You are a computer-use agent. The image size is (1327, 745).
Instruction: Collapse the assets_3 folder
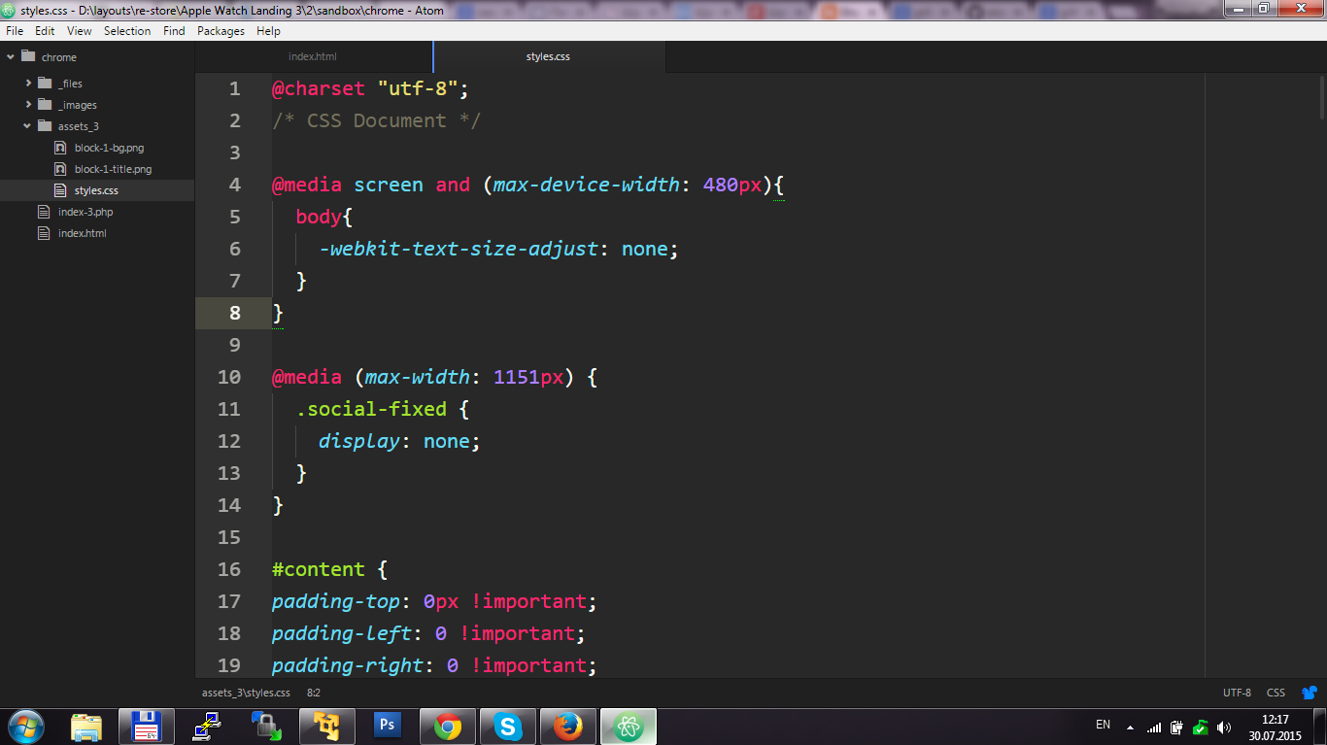(27, 125)
